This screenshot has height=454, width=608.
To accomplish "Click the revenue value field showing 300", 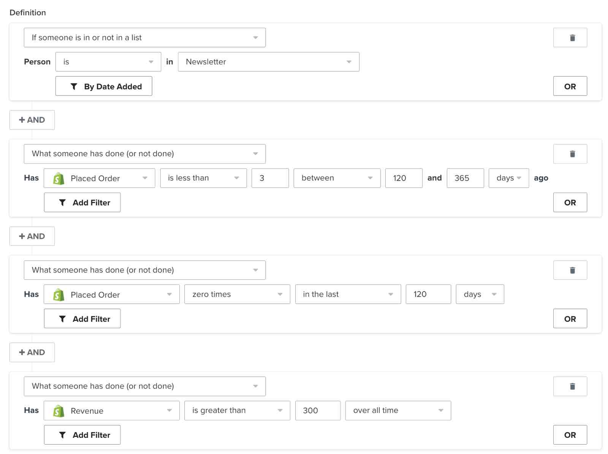I will coord(318,411).
